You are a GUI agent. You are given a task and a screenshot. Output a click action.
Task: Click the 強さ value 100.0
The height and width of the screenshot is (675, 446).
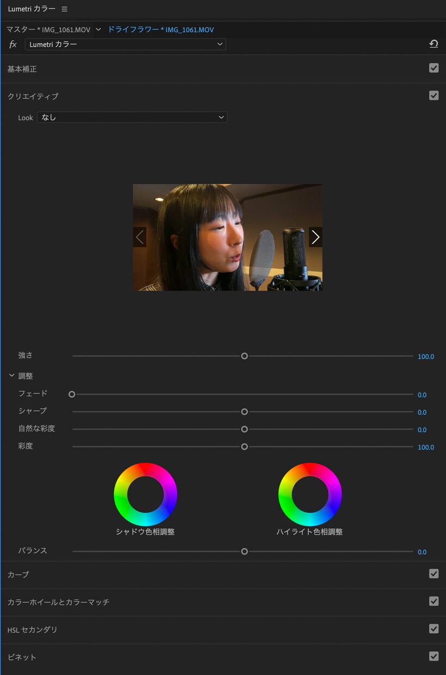point(426,357)
